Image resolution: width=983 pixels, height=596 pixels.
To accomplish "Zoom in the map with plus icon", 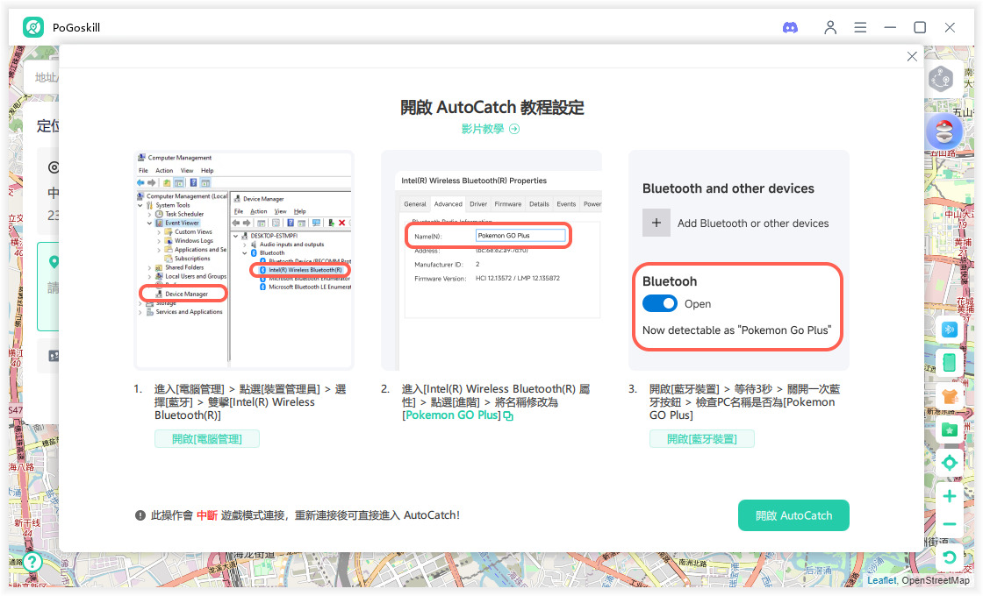I will click(949, 496).
